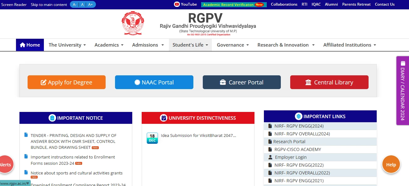Screen dimensions: 409x186
Task: Open the Alerts floating circle icon
Action: (x=5, y=164)
